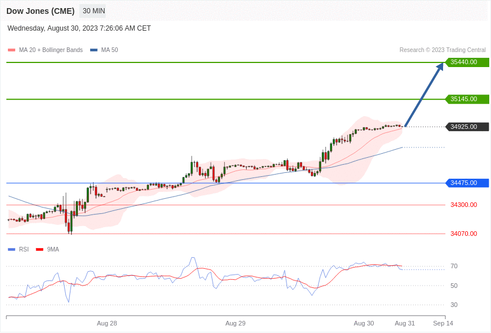Click the RSI legend label
Viewport: 491px width, 333px height.
(x=24, y=250)
